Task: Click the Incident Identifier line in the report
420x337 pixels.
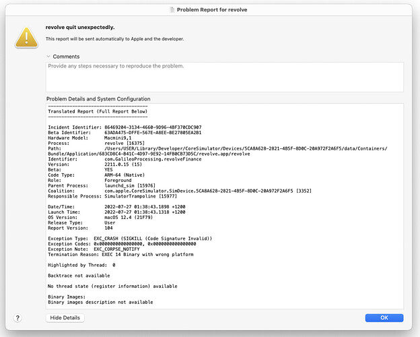Action: [125, 127]
